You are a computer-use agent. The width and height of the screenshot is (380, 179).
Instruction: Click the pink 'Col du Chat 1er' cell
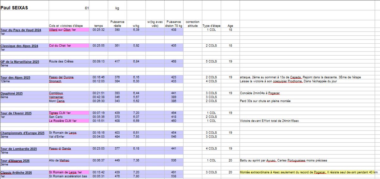tap(69, 46)
